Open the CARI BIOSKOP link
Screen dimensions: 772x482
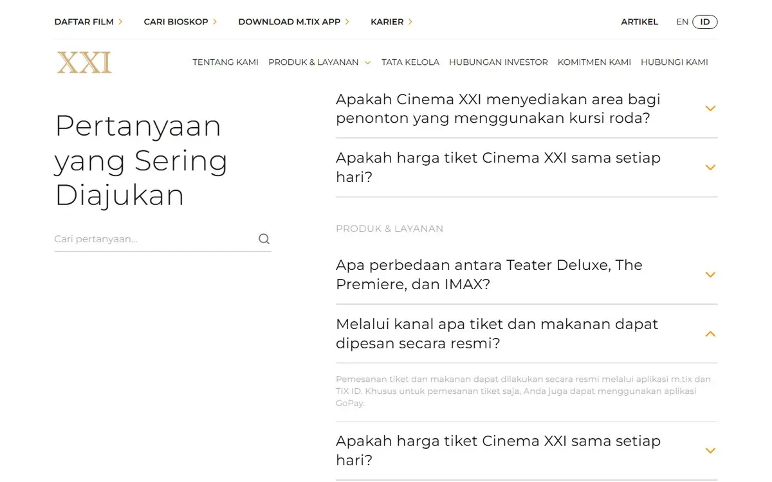point(176,22)
